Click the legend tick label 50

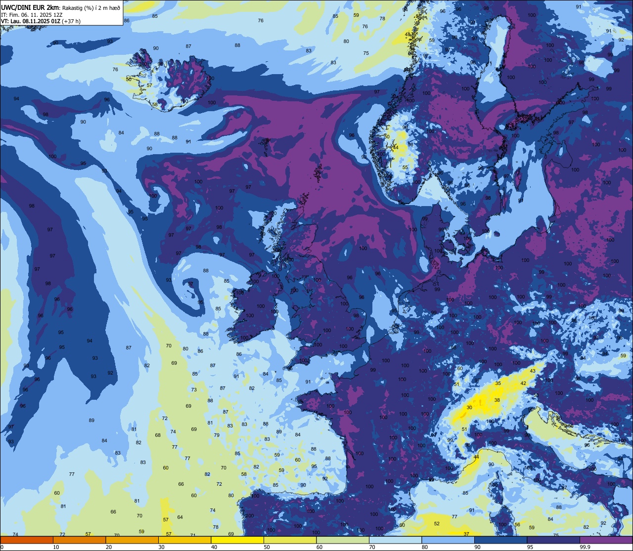[267, 547]
